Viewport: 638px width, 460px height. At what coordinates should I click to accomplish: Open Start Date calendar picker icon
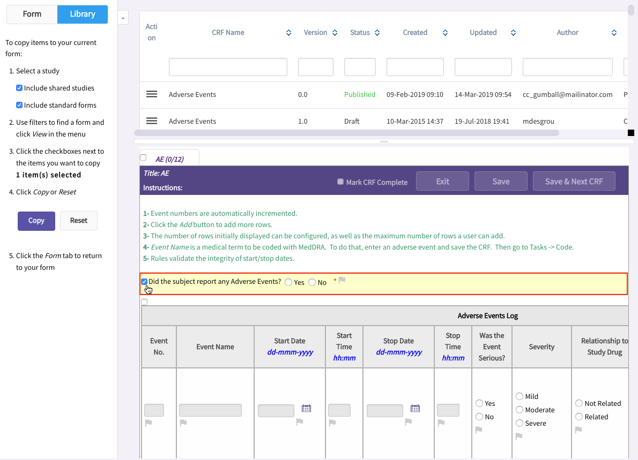click(306, 409)
